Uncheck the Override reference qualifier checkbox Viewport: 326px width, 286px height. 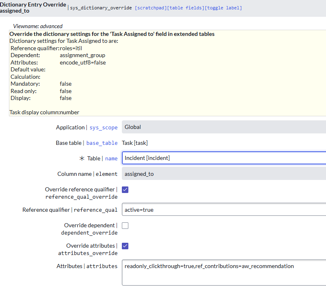click(125, 189)
